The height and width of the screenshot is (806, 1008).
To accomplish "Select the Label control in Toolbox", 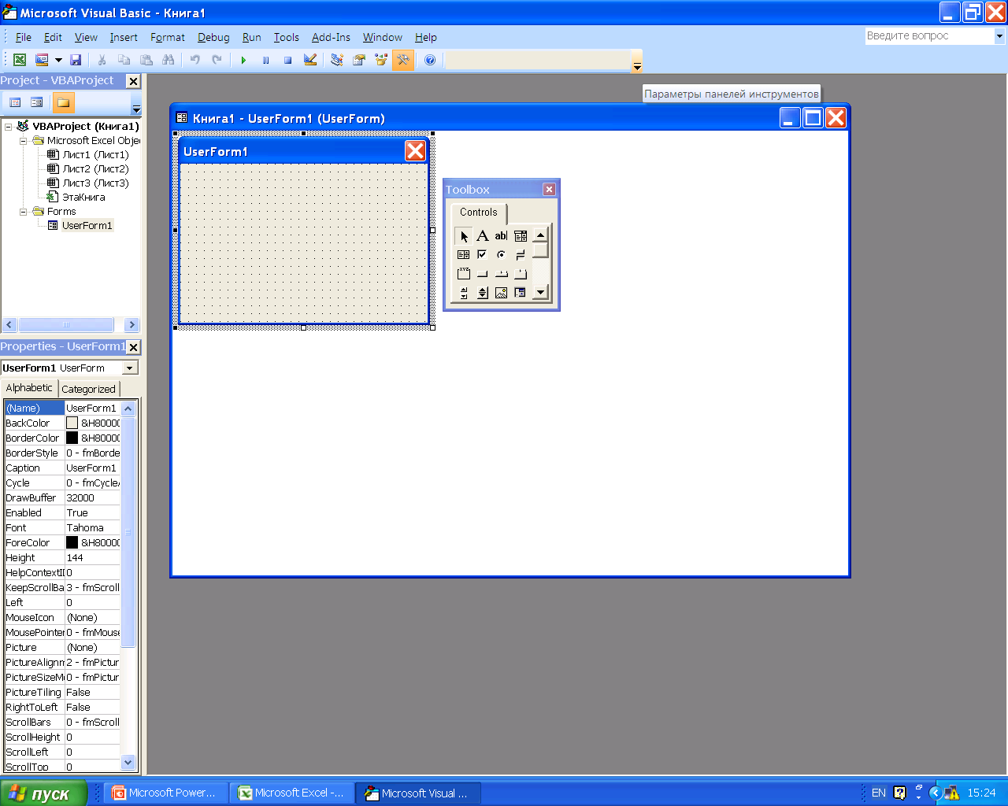I will (x=483, y=236).
